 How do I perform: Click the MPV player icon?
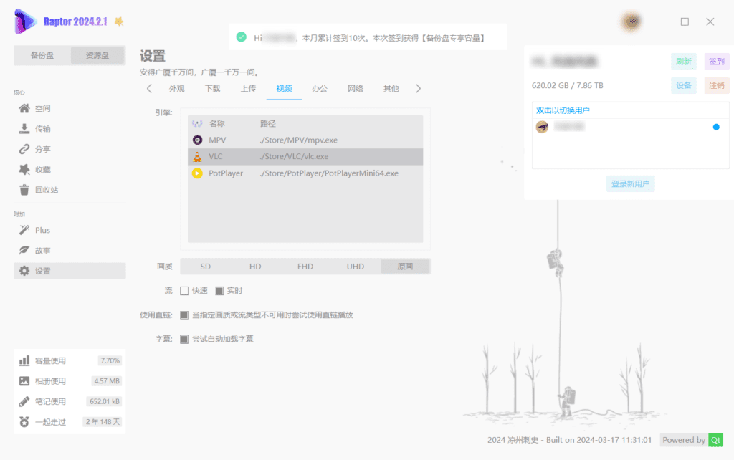coord(198,140)
